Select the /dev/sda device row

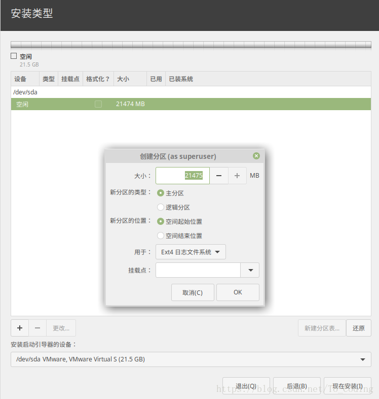[191, 92]
